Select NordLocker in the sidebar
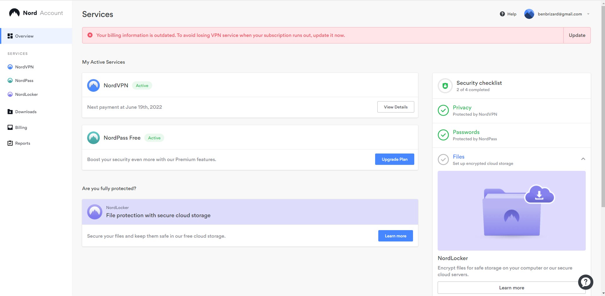 click(x=27, y=94)
